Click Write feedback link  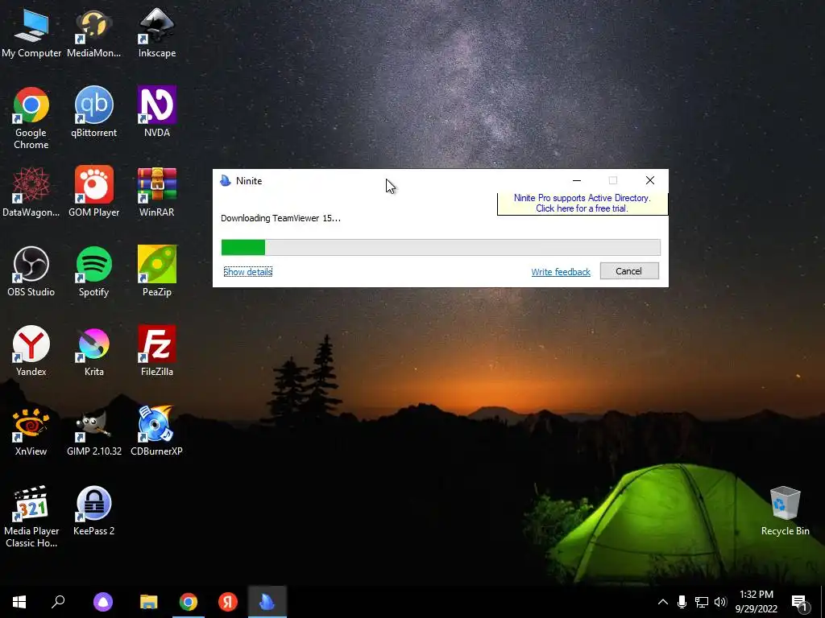tap(561, 272)
